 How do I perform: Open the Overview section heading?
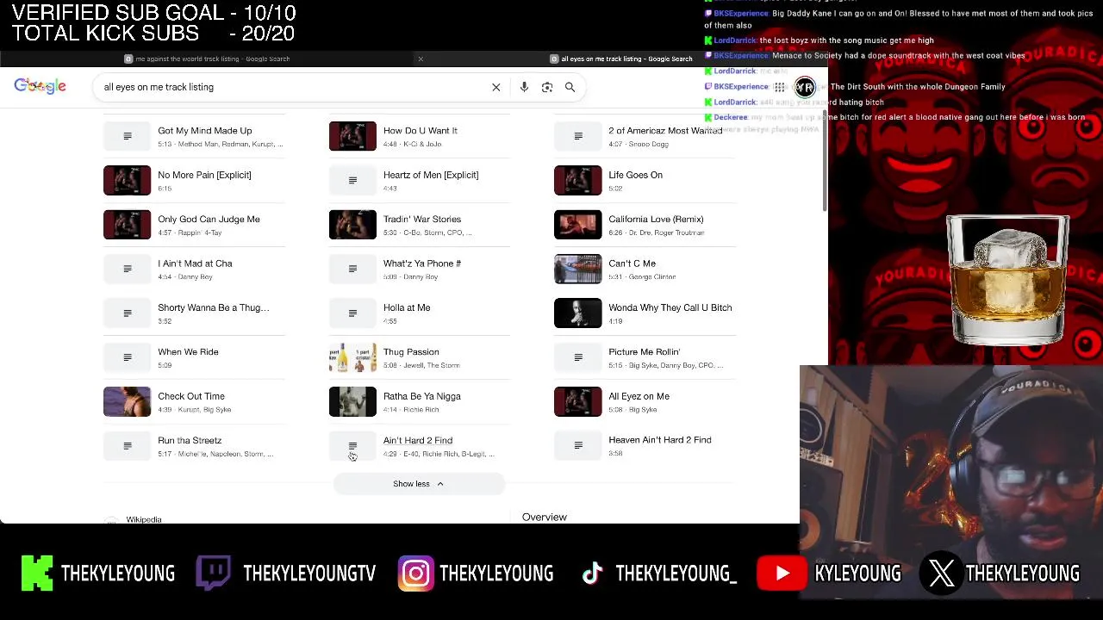(x=545, y=517)
